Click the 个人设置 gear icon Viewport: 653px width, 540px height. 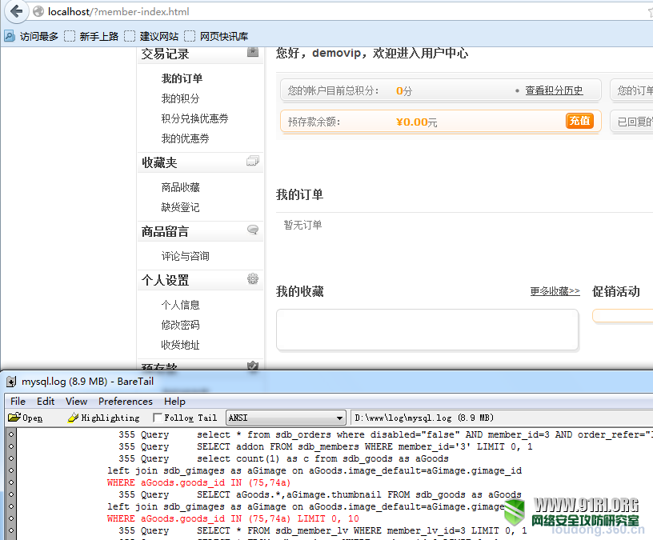(253, 278)
